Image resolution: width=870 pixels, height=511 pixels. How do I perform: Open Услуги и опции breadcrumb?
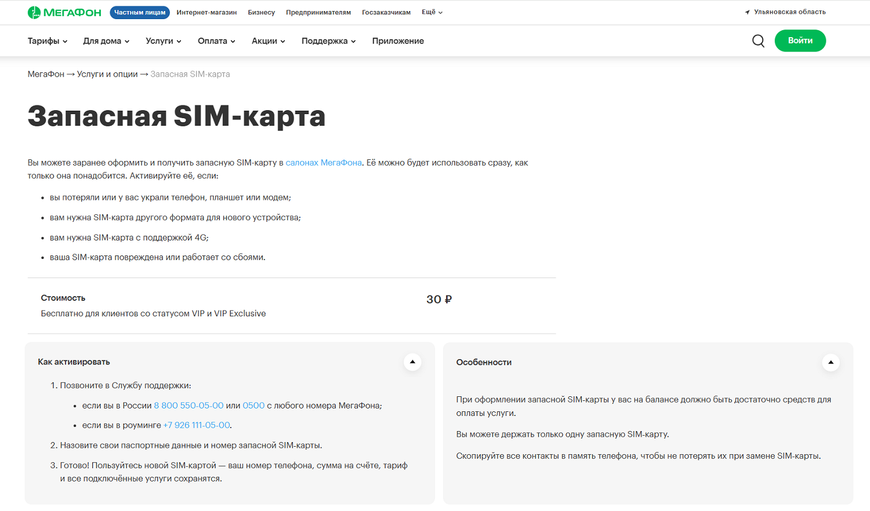(x=107, y=74)
